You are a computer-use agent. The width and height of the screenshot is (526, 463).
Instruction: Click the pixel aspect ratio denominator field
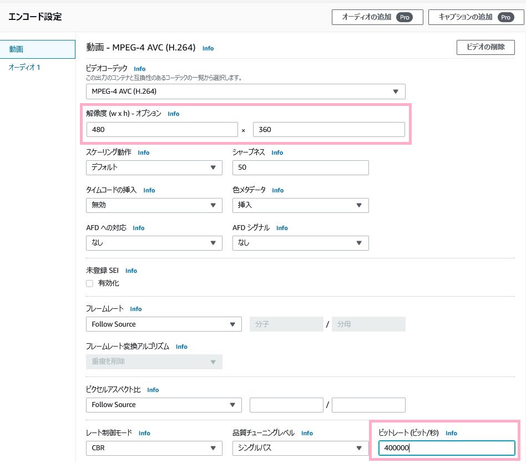(368, 405)
